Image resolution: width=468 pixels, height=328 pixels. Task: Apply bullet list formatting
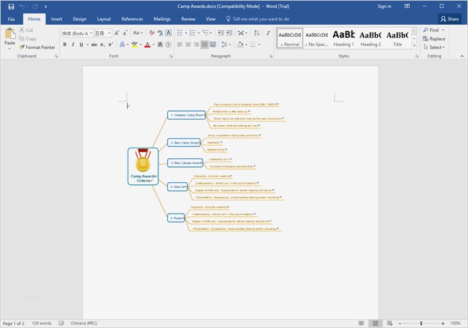(180, 32)
